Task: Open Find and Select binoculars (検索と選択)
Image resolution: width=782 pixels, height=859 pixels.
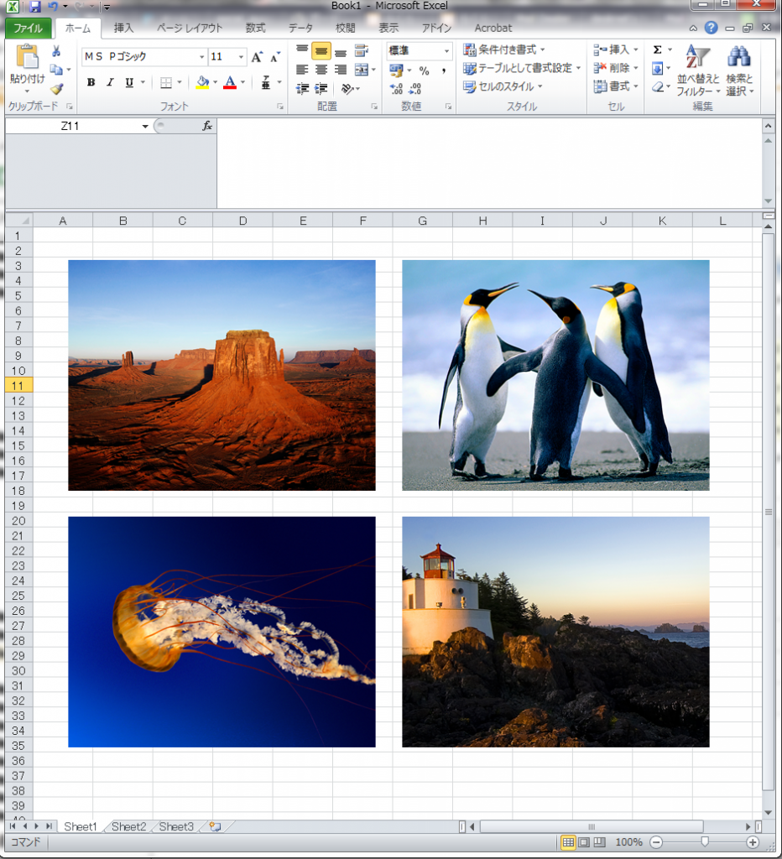Action: [740, 70]
